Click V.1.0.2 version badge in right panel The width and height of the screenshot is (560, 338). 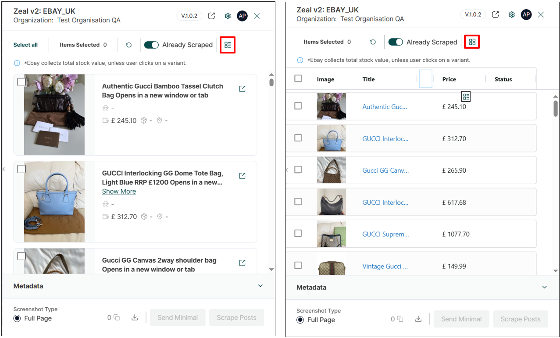coord(473,14)
